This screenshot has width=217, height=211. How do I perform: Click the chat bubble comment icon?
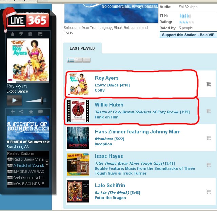coord(40,112)
